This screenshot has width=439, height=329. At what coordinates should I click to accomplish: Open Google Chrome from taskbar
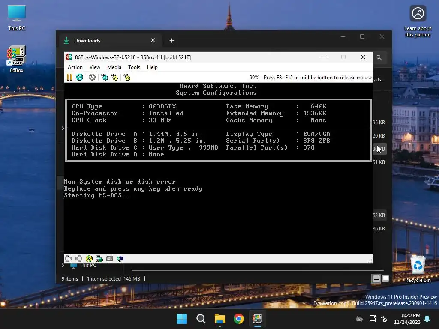pyautogui.click(x=239, y=319)
